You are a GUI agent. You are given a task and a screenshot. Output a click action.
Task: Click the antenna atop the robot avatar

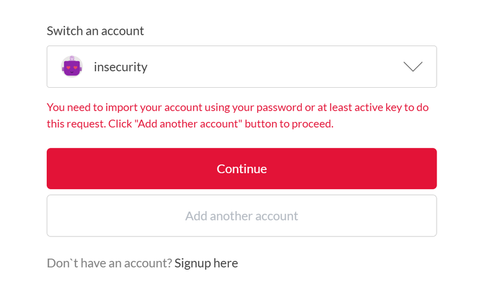click(72, 59)
